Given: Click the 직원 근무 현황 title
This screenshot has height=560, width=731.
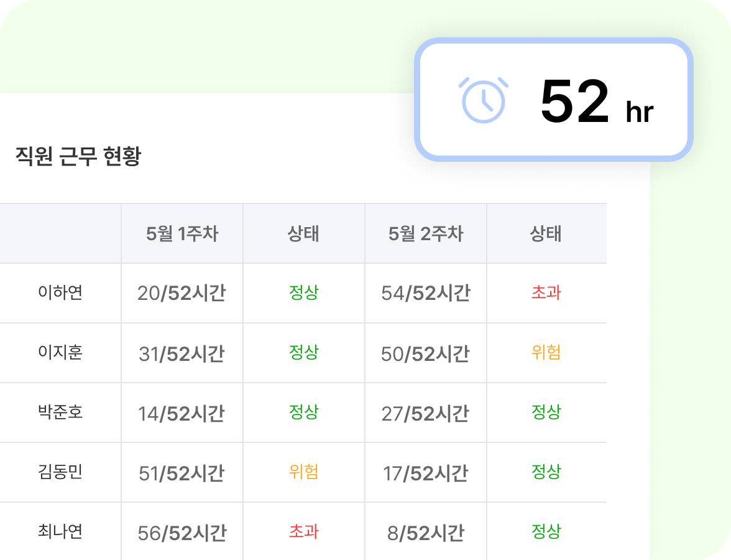Looking at the screenshot, I should pos(78,157).
